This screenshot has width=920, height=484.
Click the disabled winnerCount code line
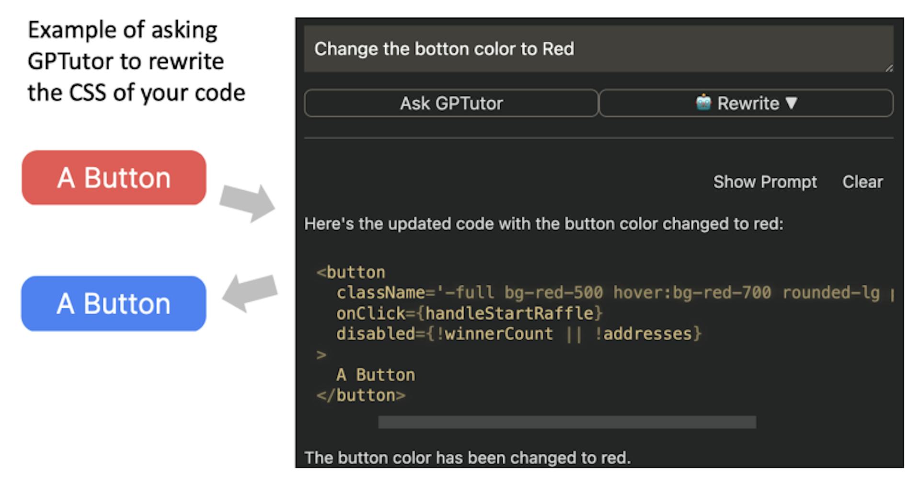(518, 334)
